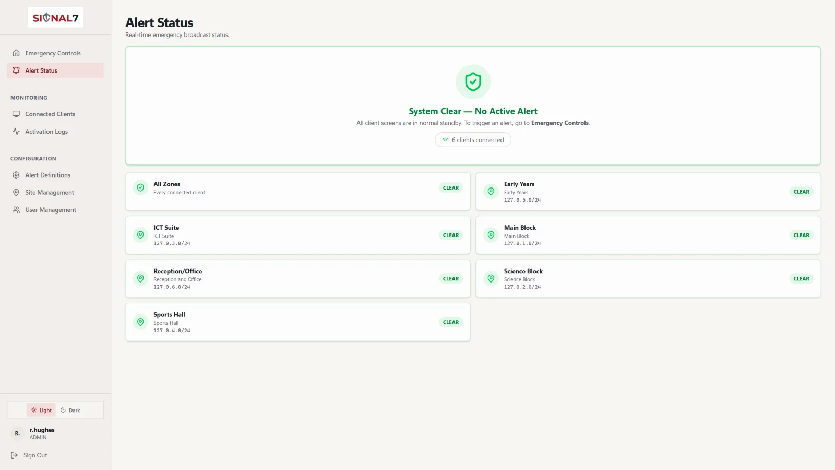Screen dimensions: 835x470
Task: Click the home icon beside Emergency Controls
Action: [x=16, y=53]
